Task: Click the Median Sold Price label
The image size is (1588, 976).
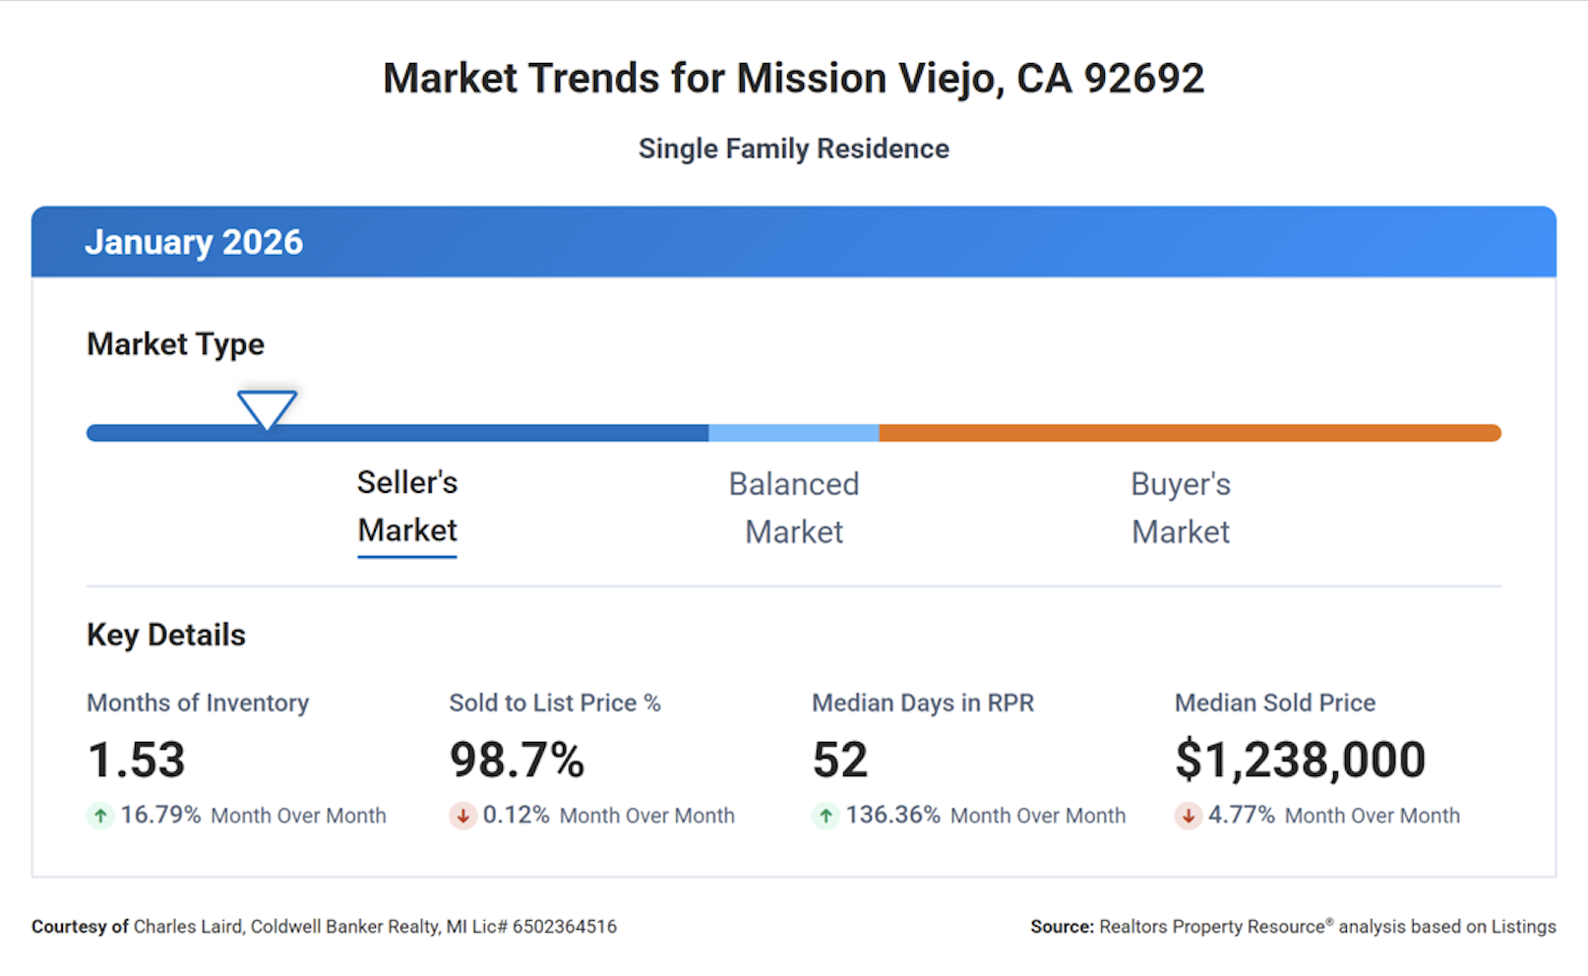Action: tap(1275, 703)
